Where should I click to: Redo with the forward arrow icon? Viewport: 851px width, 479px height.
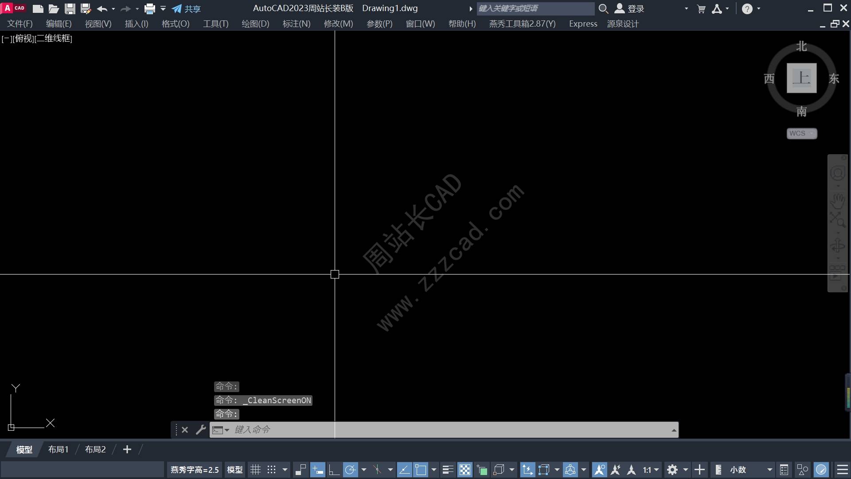click(x=126, y=8)
